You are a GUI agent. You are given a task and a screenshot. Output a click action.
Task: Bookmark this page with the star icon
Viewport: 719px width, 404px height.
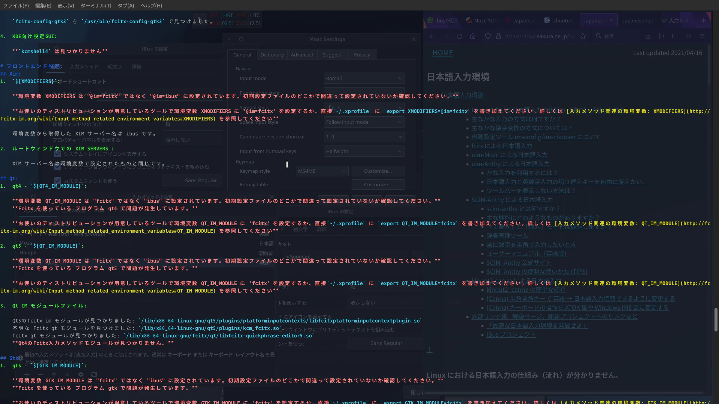[583, 36]
